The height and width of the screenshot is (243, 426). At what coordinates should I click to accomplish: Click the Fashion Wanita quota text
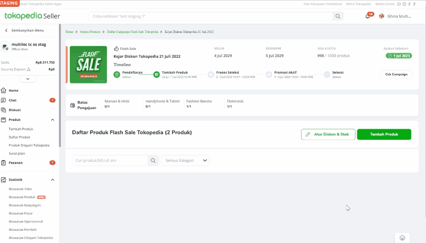coord(199,104)
